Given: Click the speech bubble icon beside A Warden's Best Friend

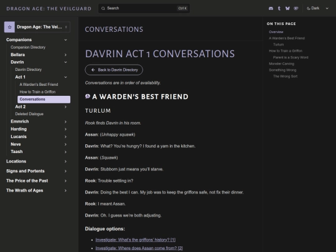Looking at the screenshot, I should [x=88, y=96].
